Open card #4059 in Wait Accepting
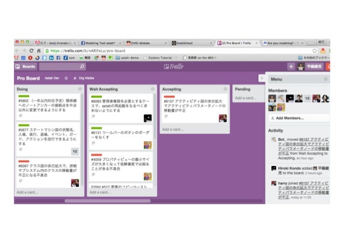This screenshot has width=344, height=243. coord(121,167)
